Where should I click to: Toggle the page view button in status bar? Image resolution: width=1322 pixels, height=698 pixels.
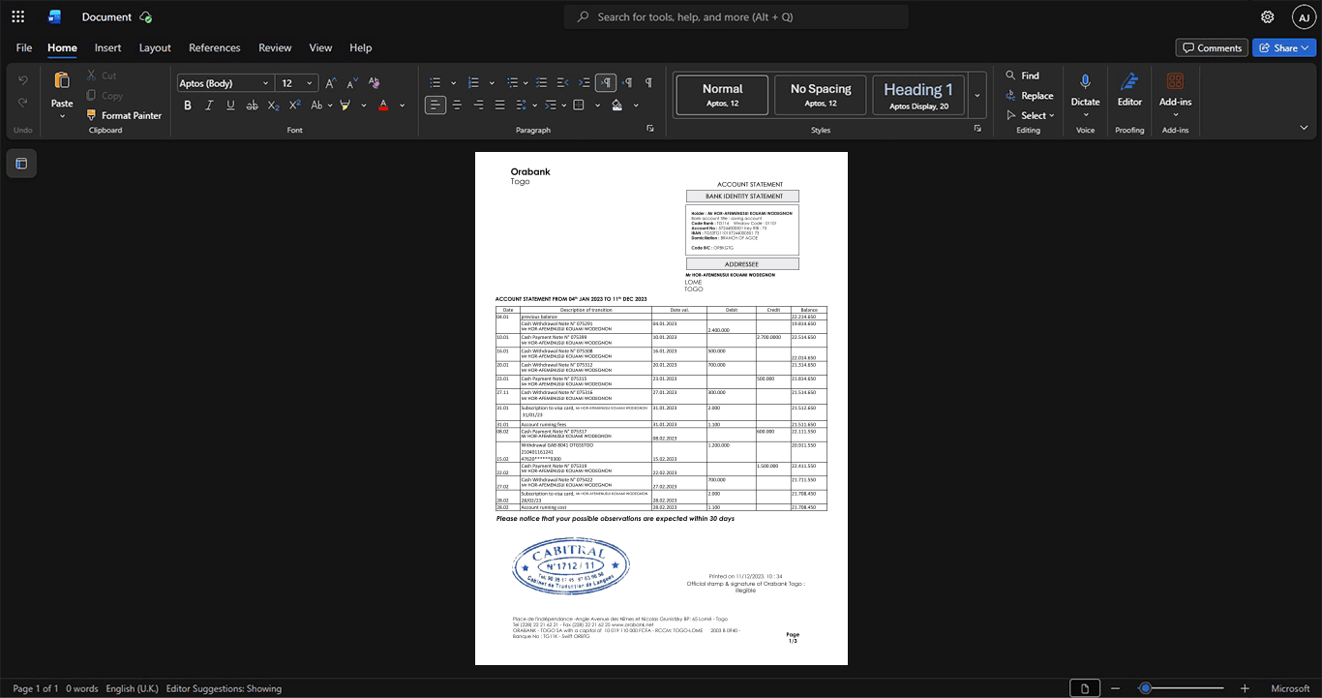pos(1085,688)
